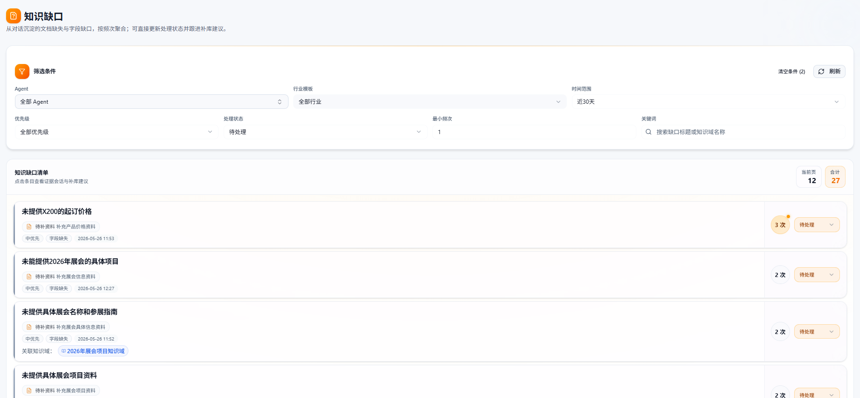
Task: Click the 待补资料 补充展会具体信息资料 tag
Action: (x=66, y=327)
